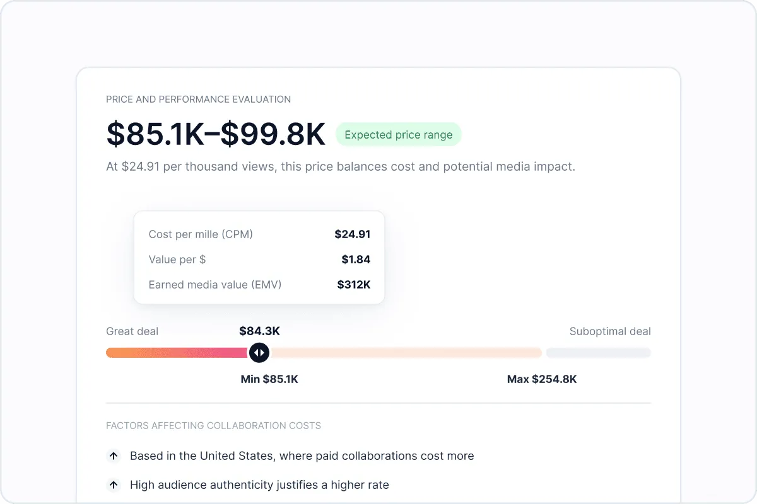Click Factors Affecting Collaboration Costs header

tap(213, 426)
